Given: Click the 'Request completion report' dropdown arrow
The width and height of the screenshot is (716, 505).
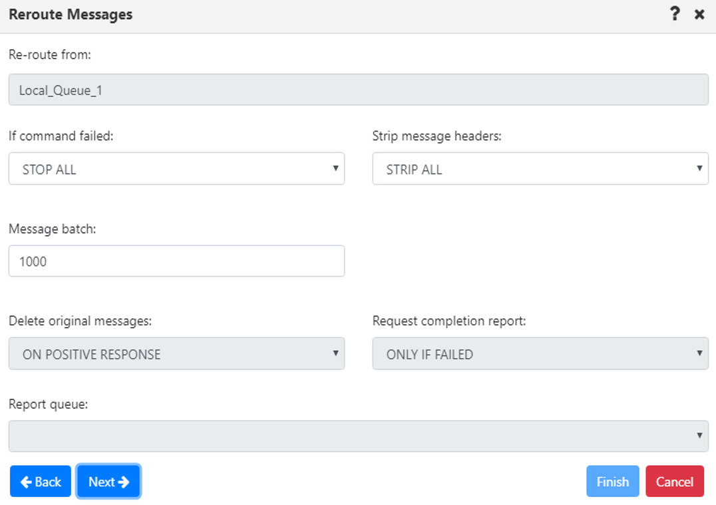Looking at the screenshot, I should (700, 353).
